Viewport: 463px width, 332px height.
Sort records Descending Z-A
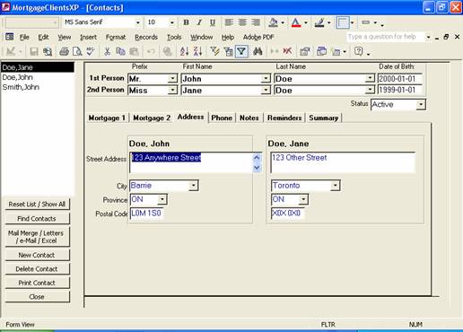click(197, 51)
